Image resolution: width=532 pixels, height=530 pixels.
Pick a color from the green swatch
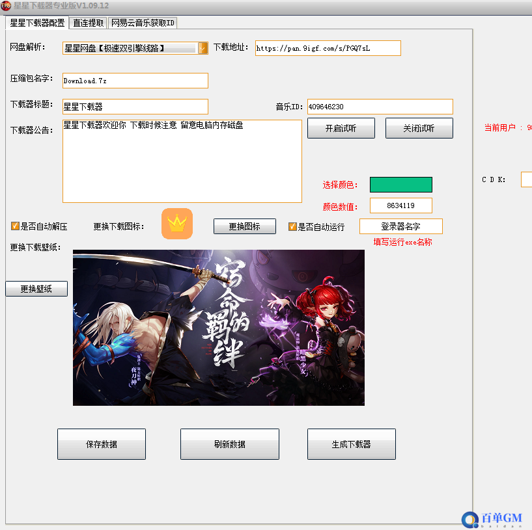pos(401,185)
